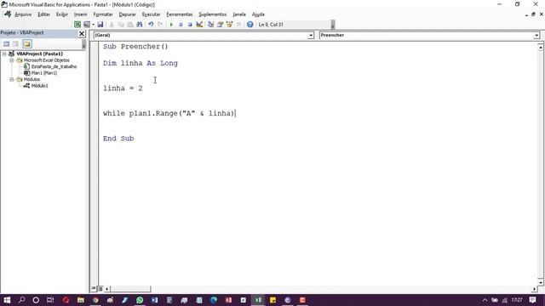Click on the "End Sub" code line
Viewport: 545px width, 306px height.
pyautogui.click(x=118, y=139)
